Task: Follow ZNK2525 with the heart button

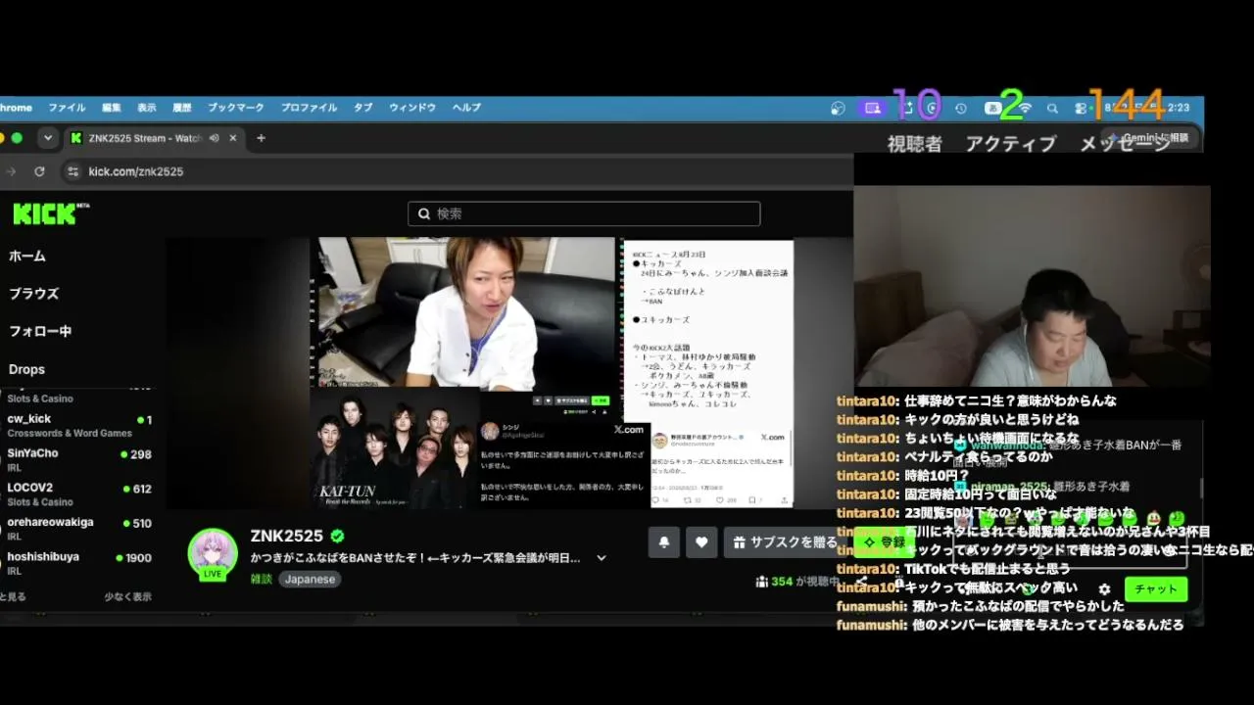Action: pyautogui.click(x=701, y=541)
